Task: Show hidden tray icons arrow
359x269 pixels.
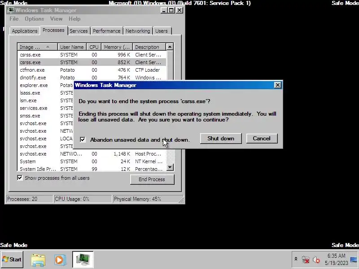Action: (x=296, y=259)
